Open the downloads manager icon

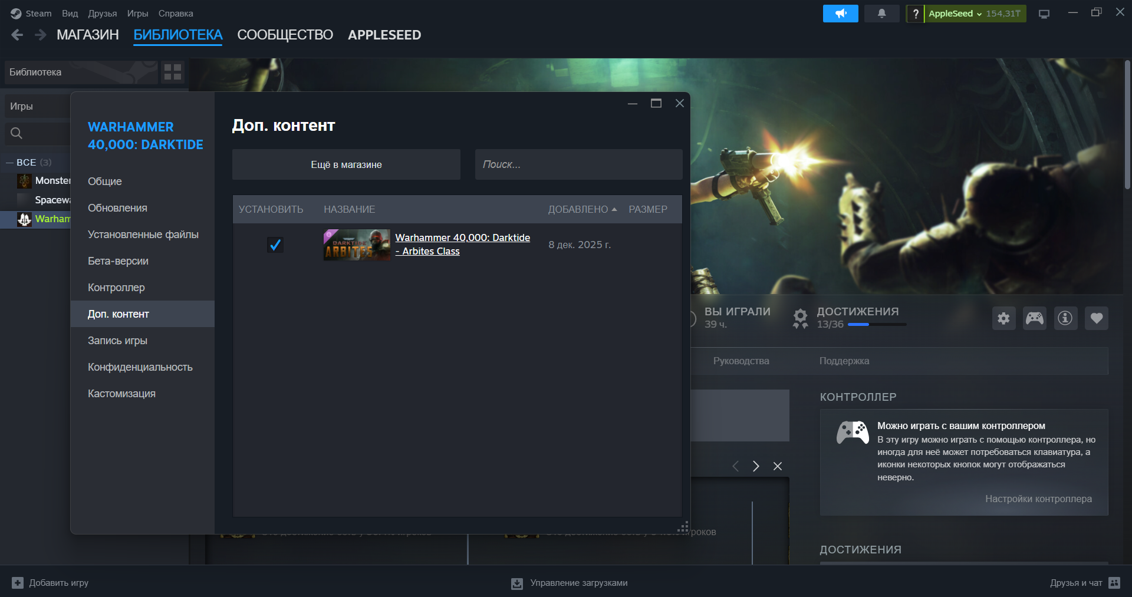click(517, 583)
